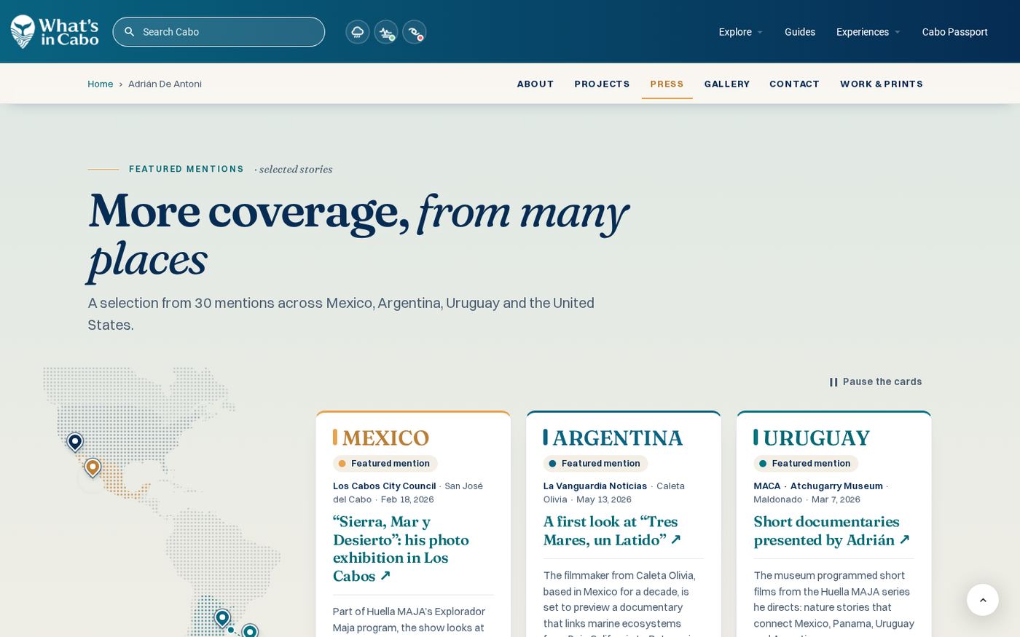Click the dark navy map pin in the United States
The height and width of the screenshot is (637, 1020).
pyautogui.click(x=75, y=442)
